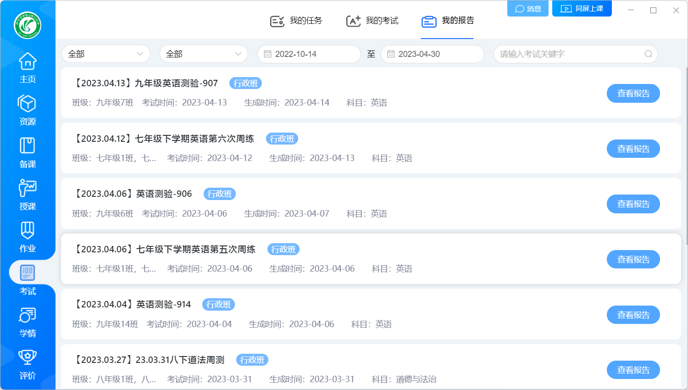Open end date picker 2023-04-30
This screenshot has height=390, width=688.
[432, 54]
